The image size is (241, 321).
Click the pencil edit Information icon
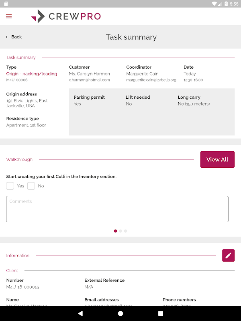(x=228, y=256)
